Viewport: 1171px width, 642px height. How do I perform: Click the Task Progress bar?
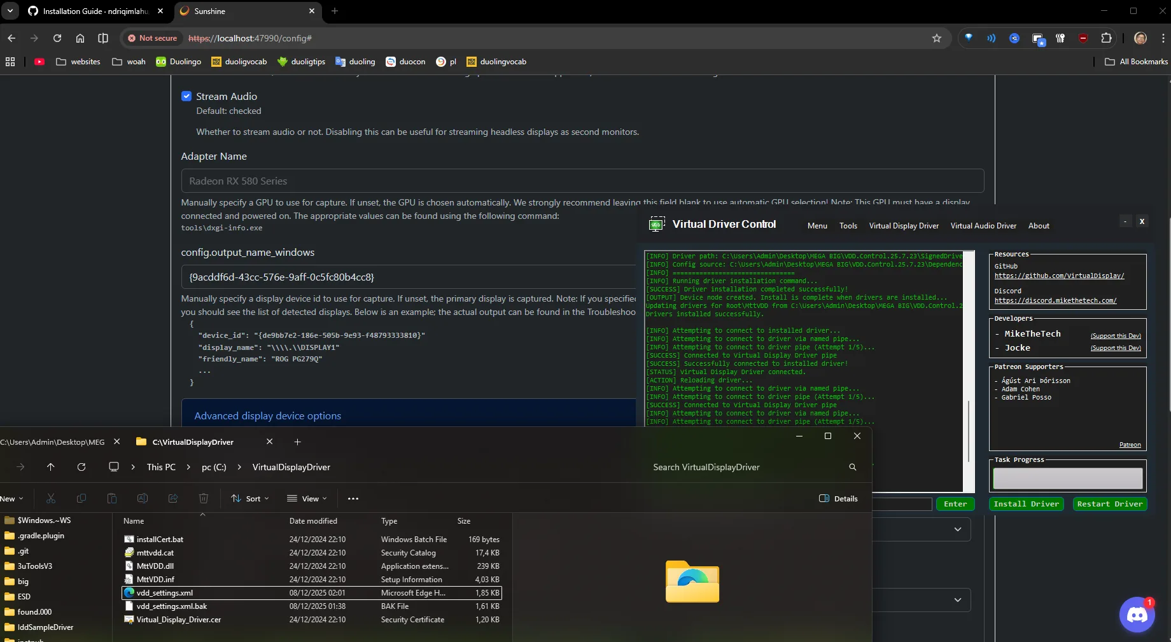click(1067, 478)
